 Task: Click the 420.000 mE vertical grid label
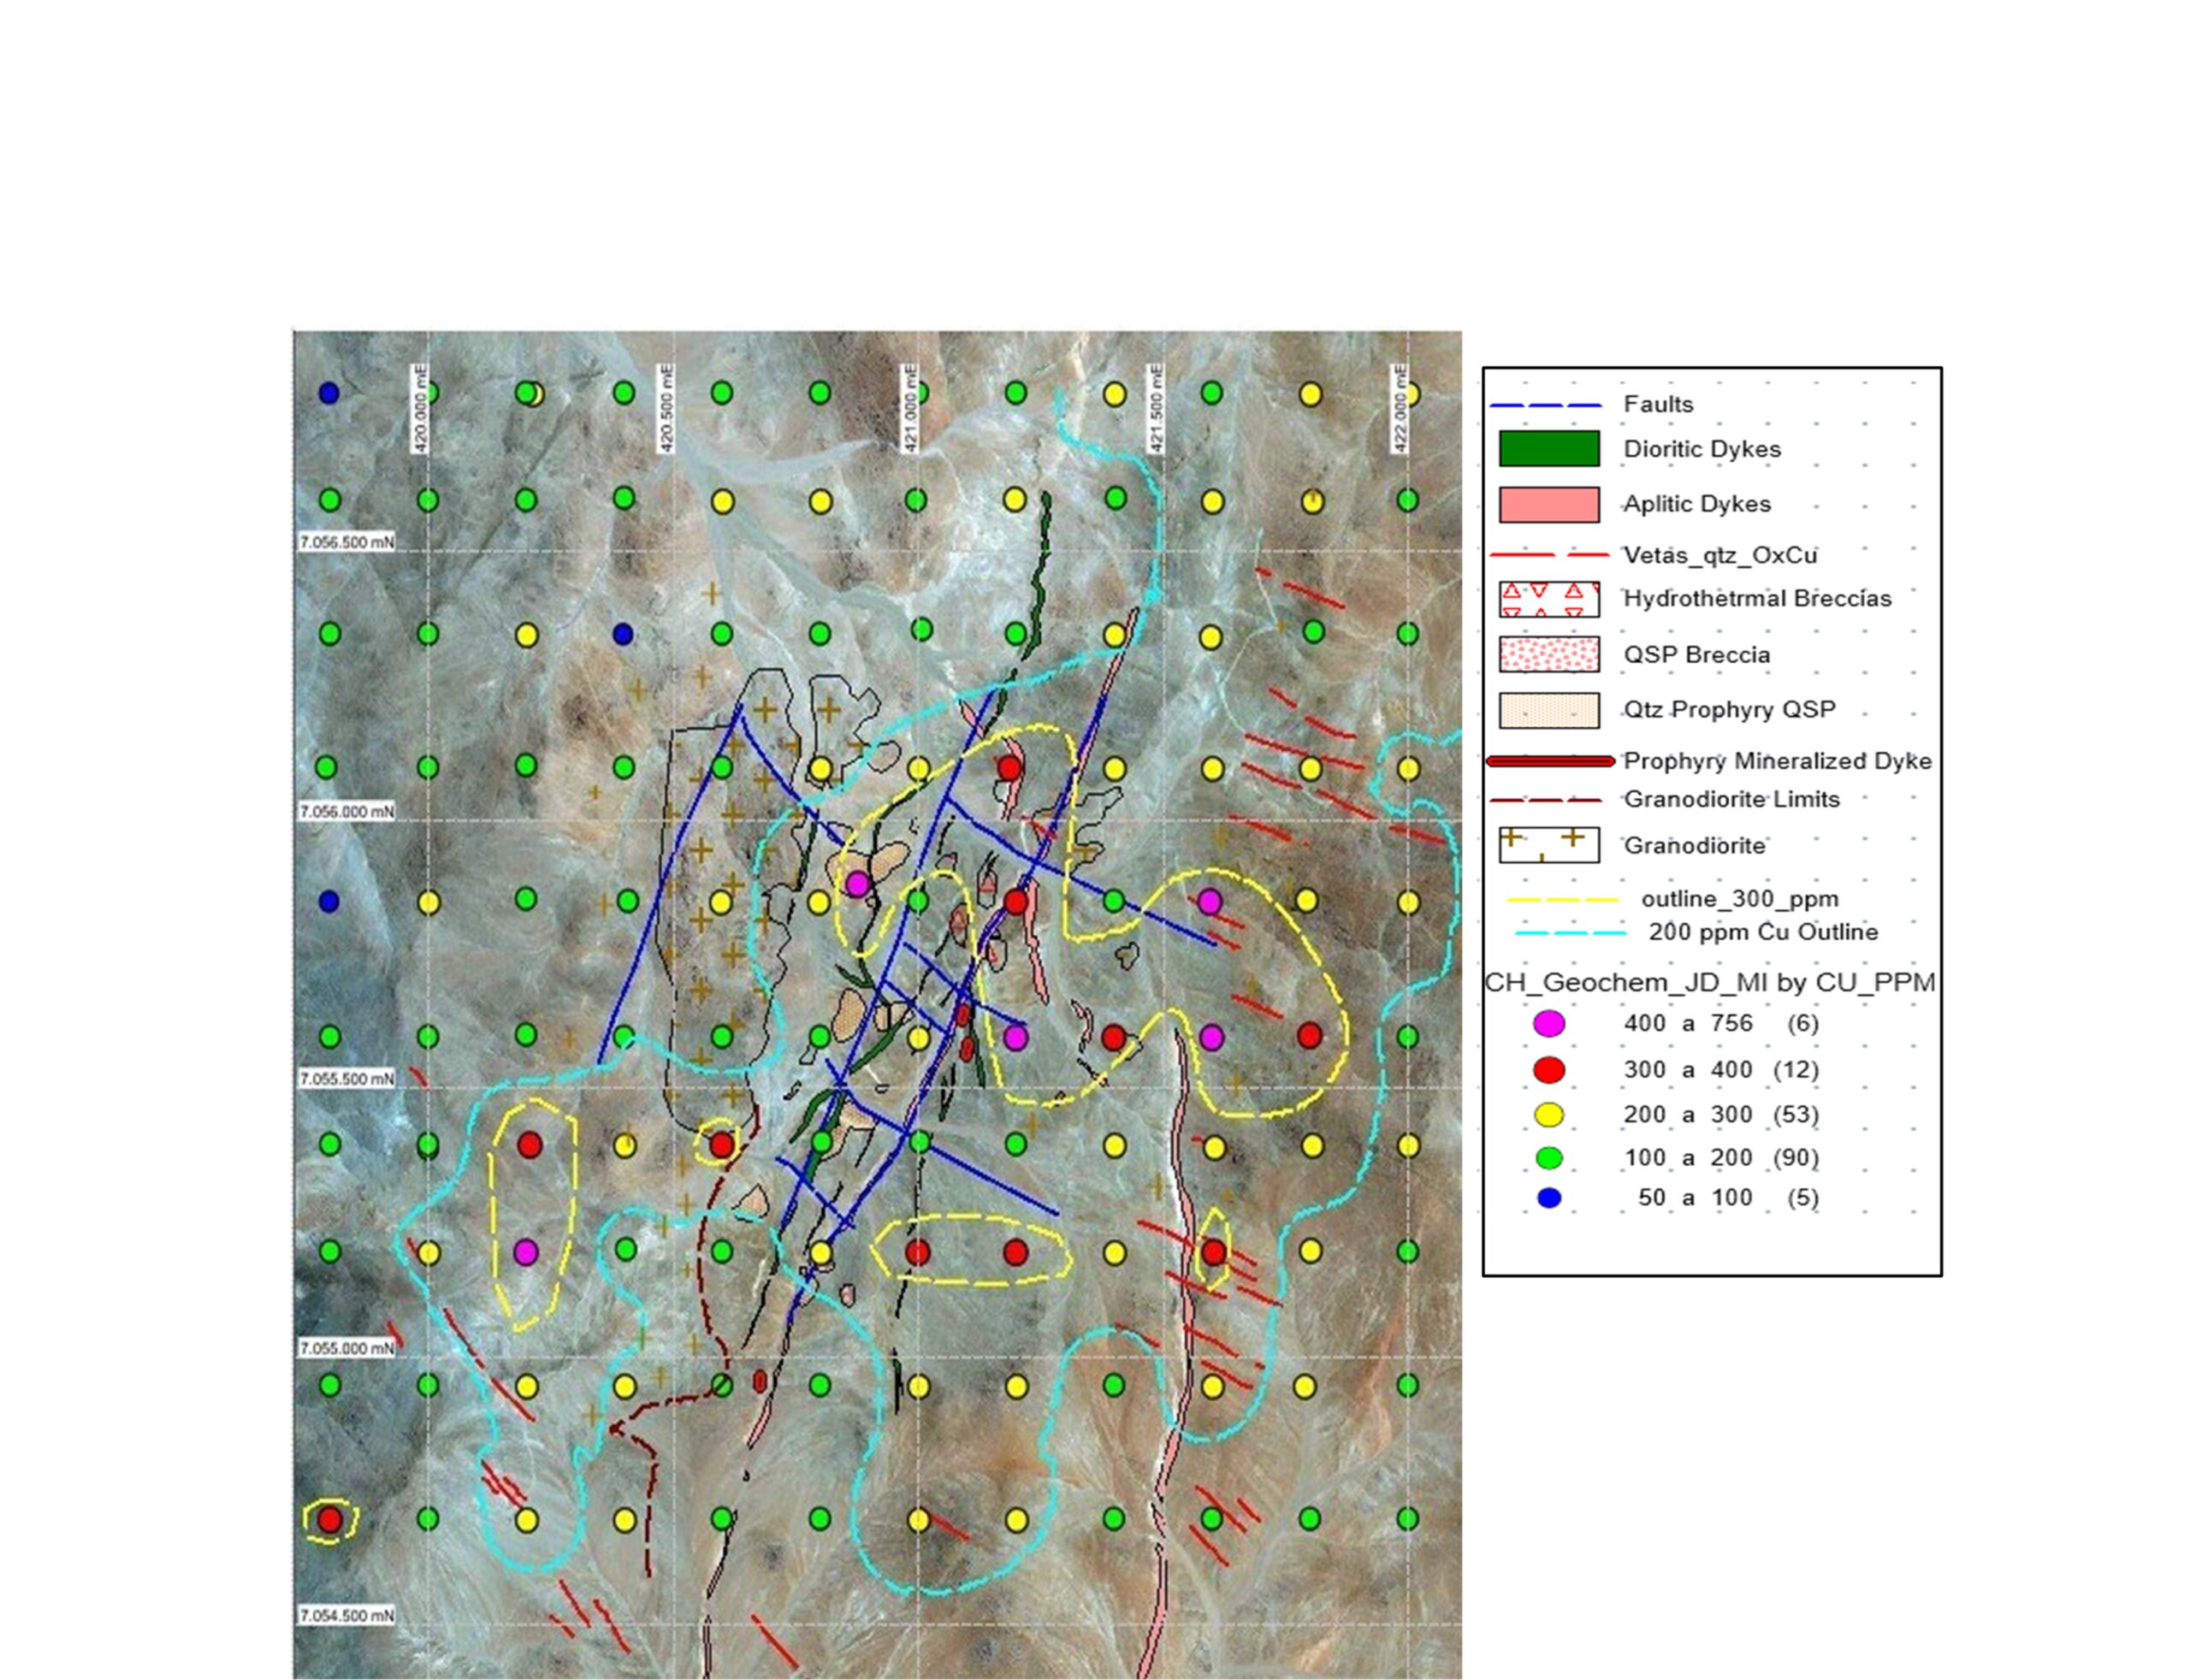coord(420,409)
